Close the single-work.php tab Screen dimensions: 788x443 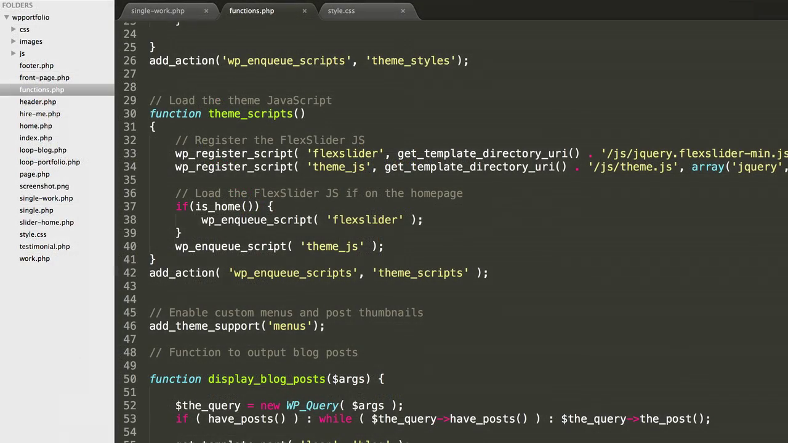click(x=206, y=10)
